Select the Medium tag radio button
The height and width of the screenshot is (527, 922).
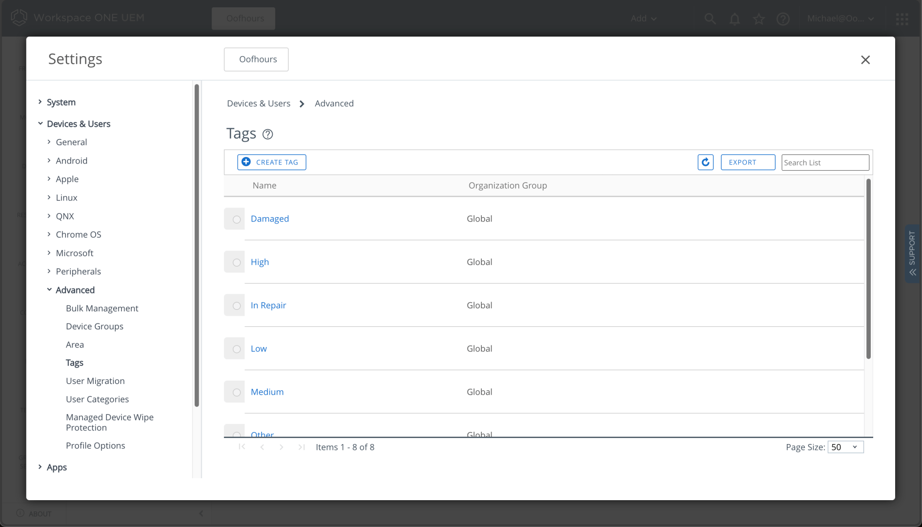[237, 393]
